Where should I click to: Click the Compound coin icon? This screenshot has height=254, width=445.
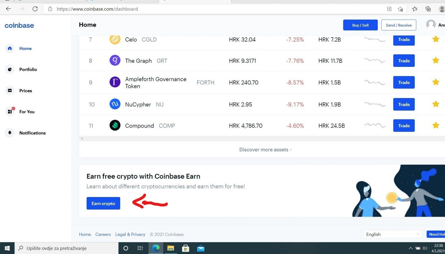[x=115, y=126]
